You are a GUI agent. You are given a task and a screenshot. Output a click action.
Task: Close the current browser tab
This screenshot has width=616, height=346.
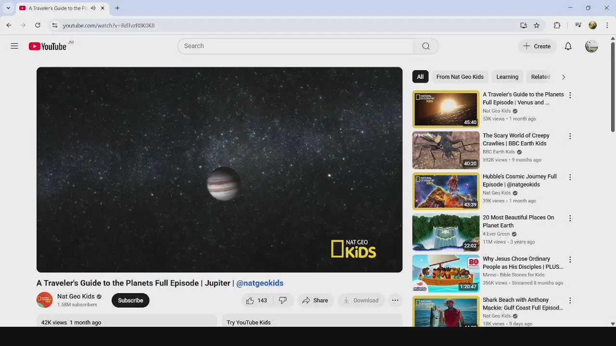click(x=103, y=8)
